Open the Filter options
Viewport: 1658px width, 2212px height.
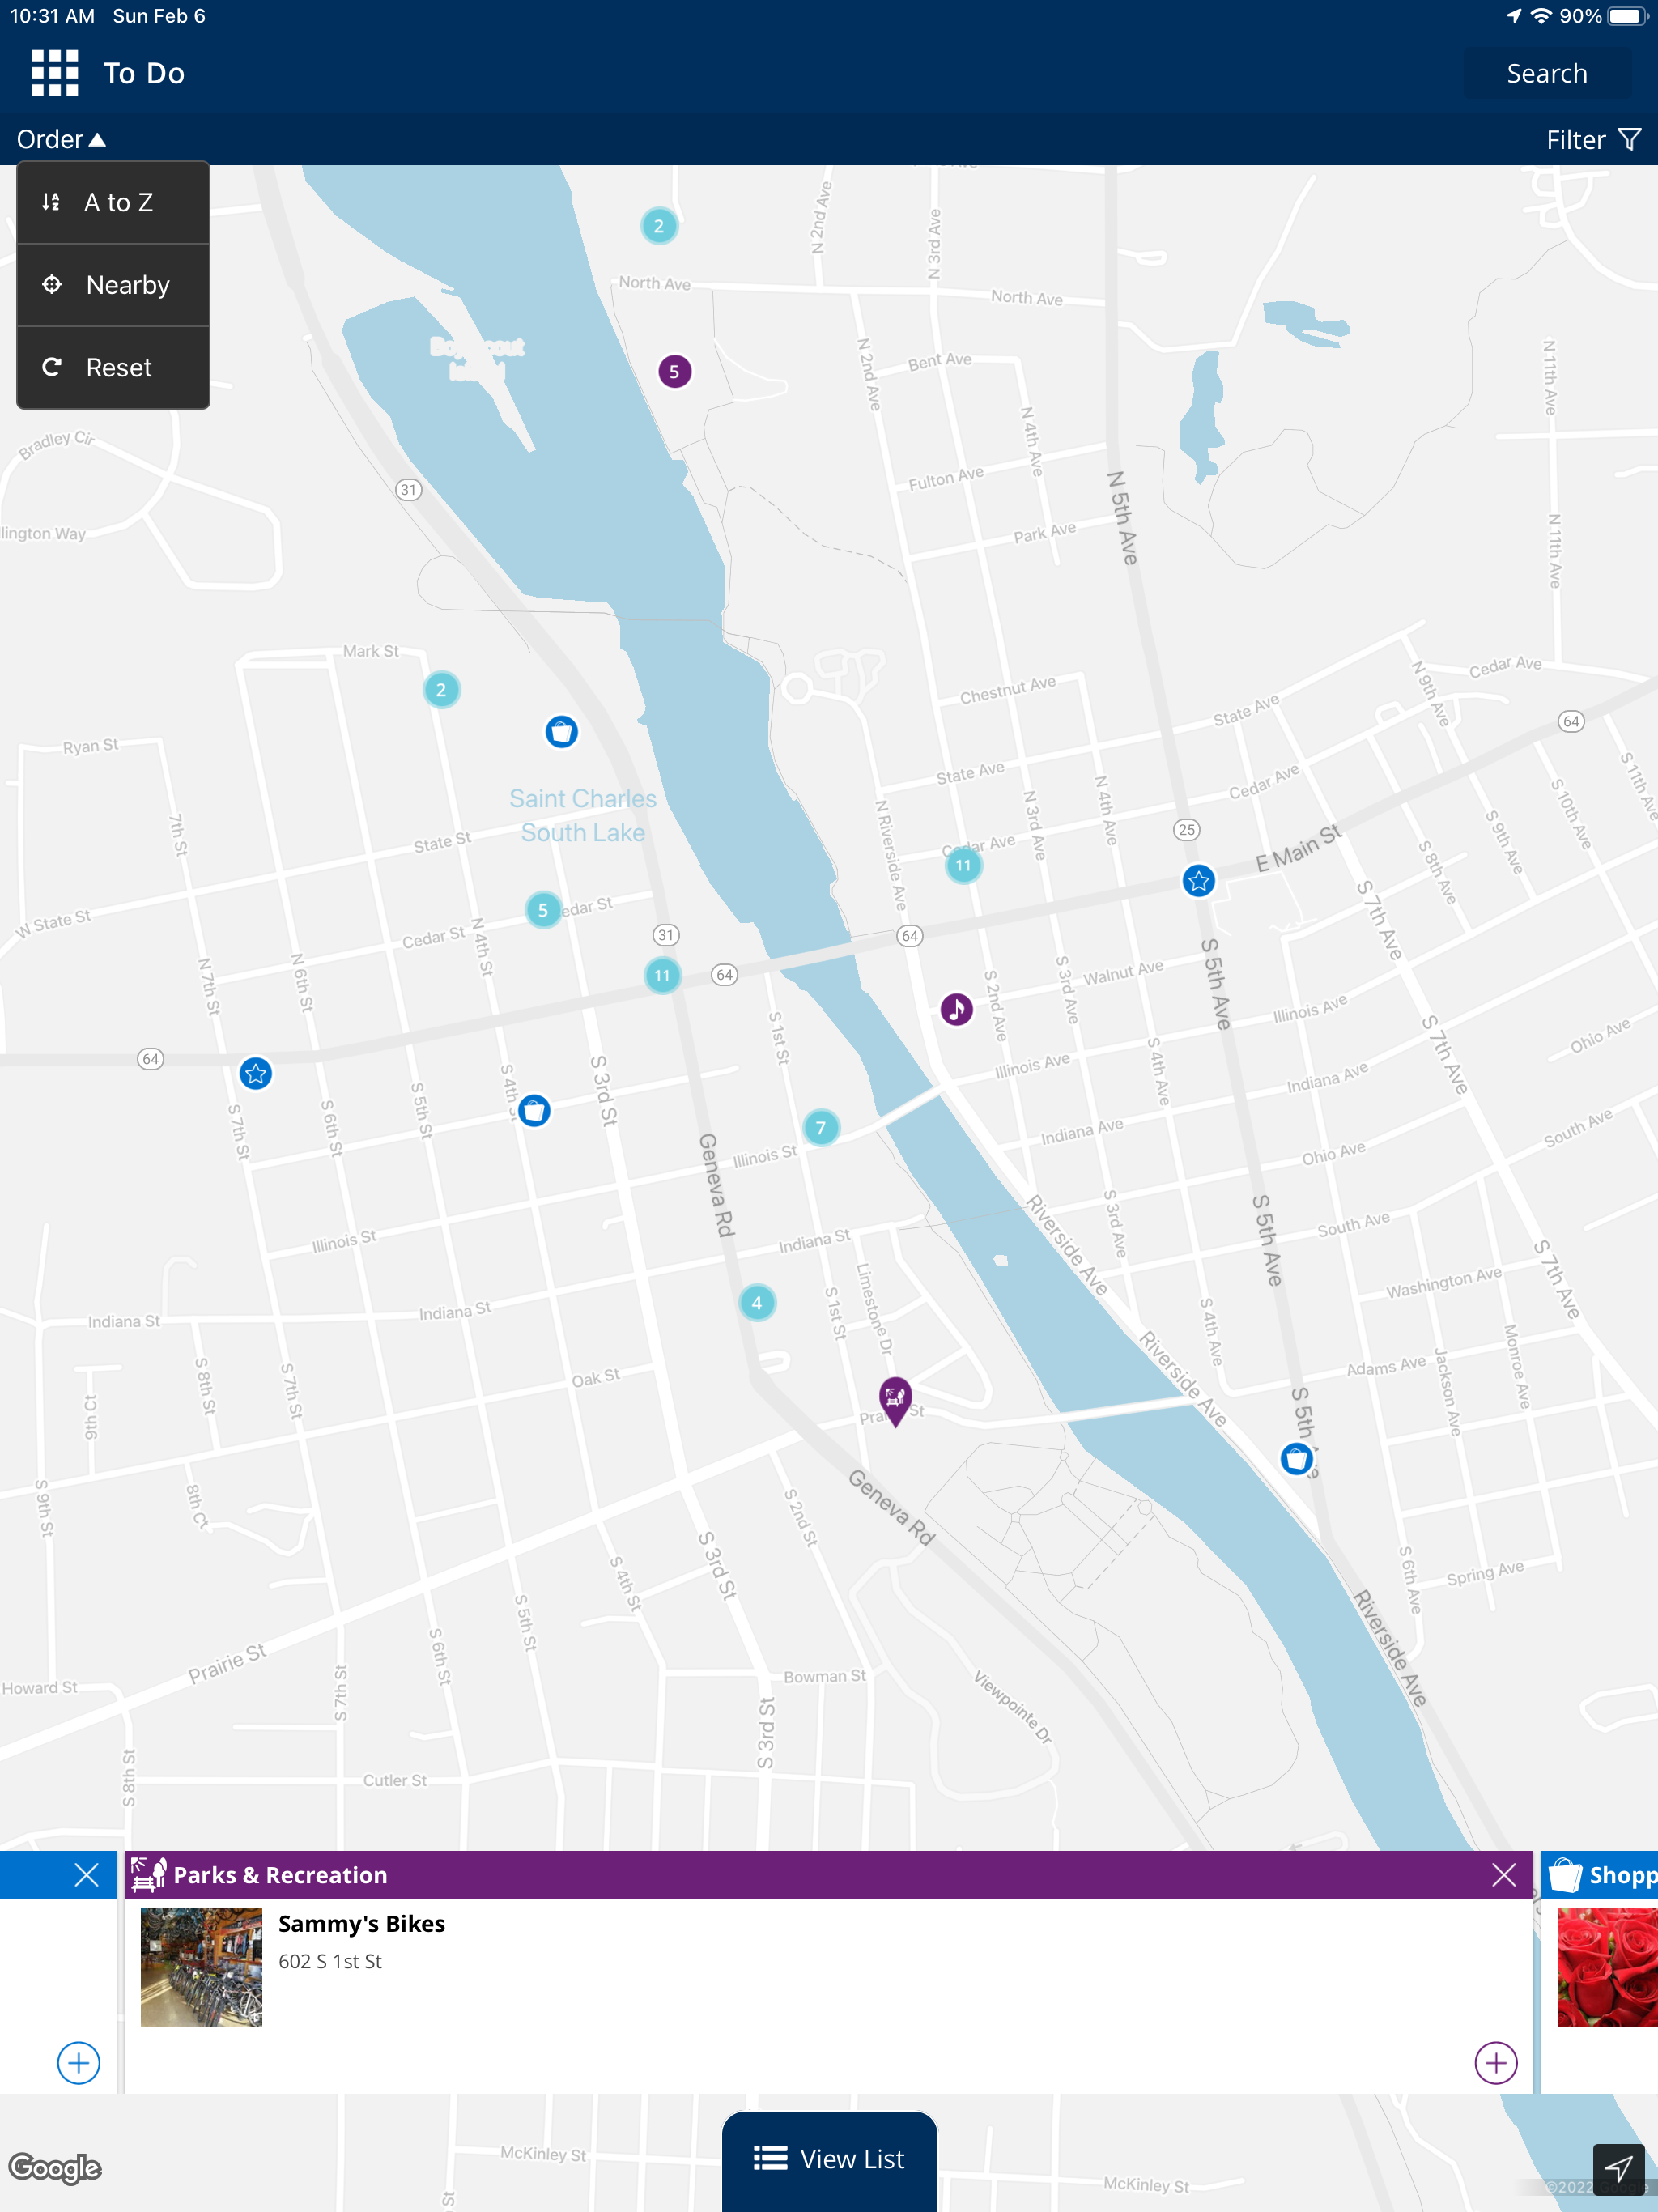[x=1593, y=139]
